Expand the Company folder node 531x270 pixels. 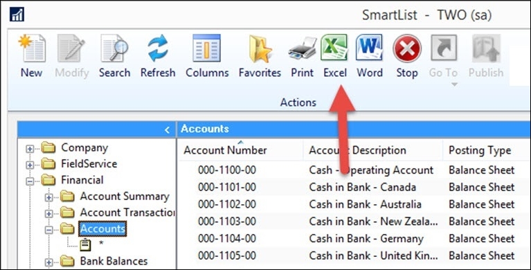30,149
